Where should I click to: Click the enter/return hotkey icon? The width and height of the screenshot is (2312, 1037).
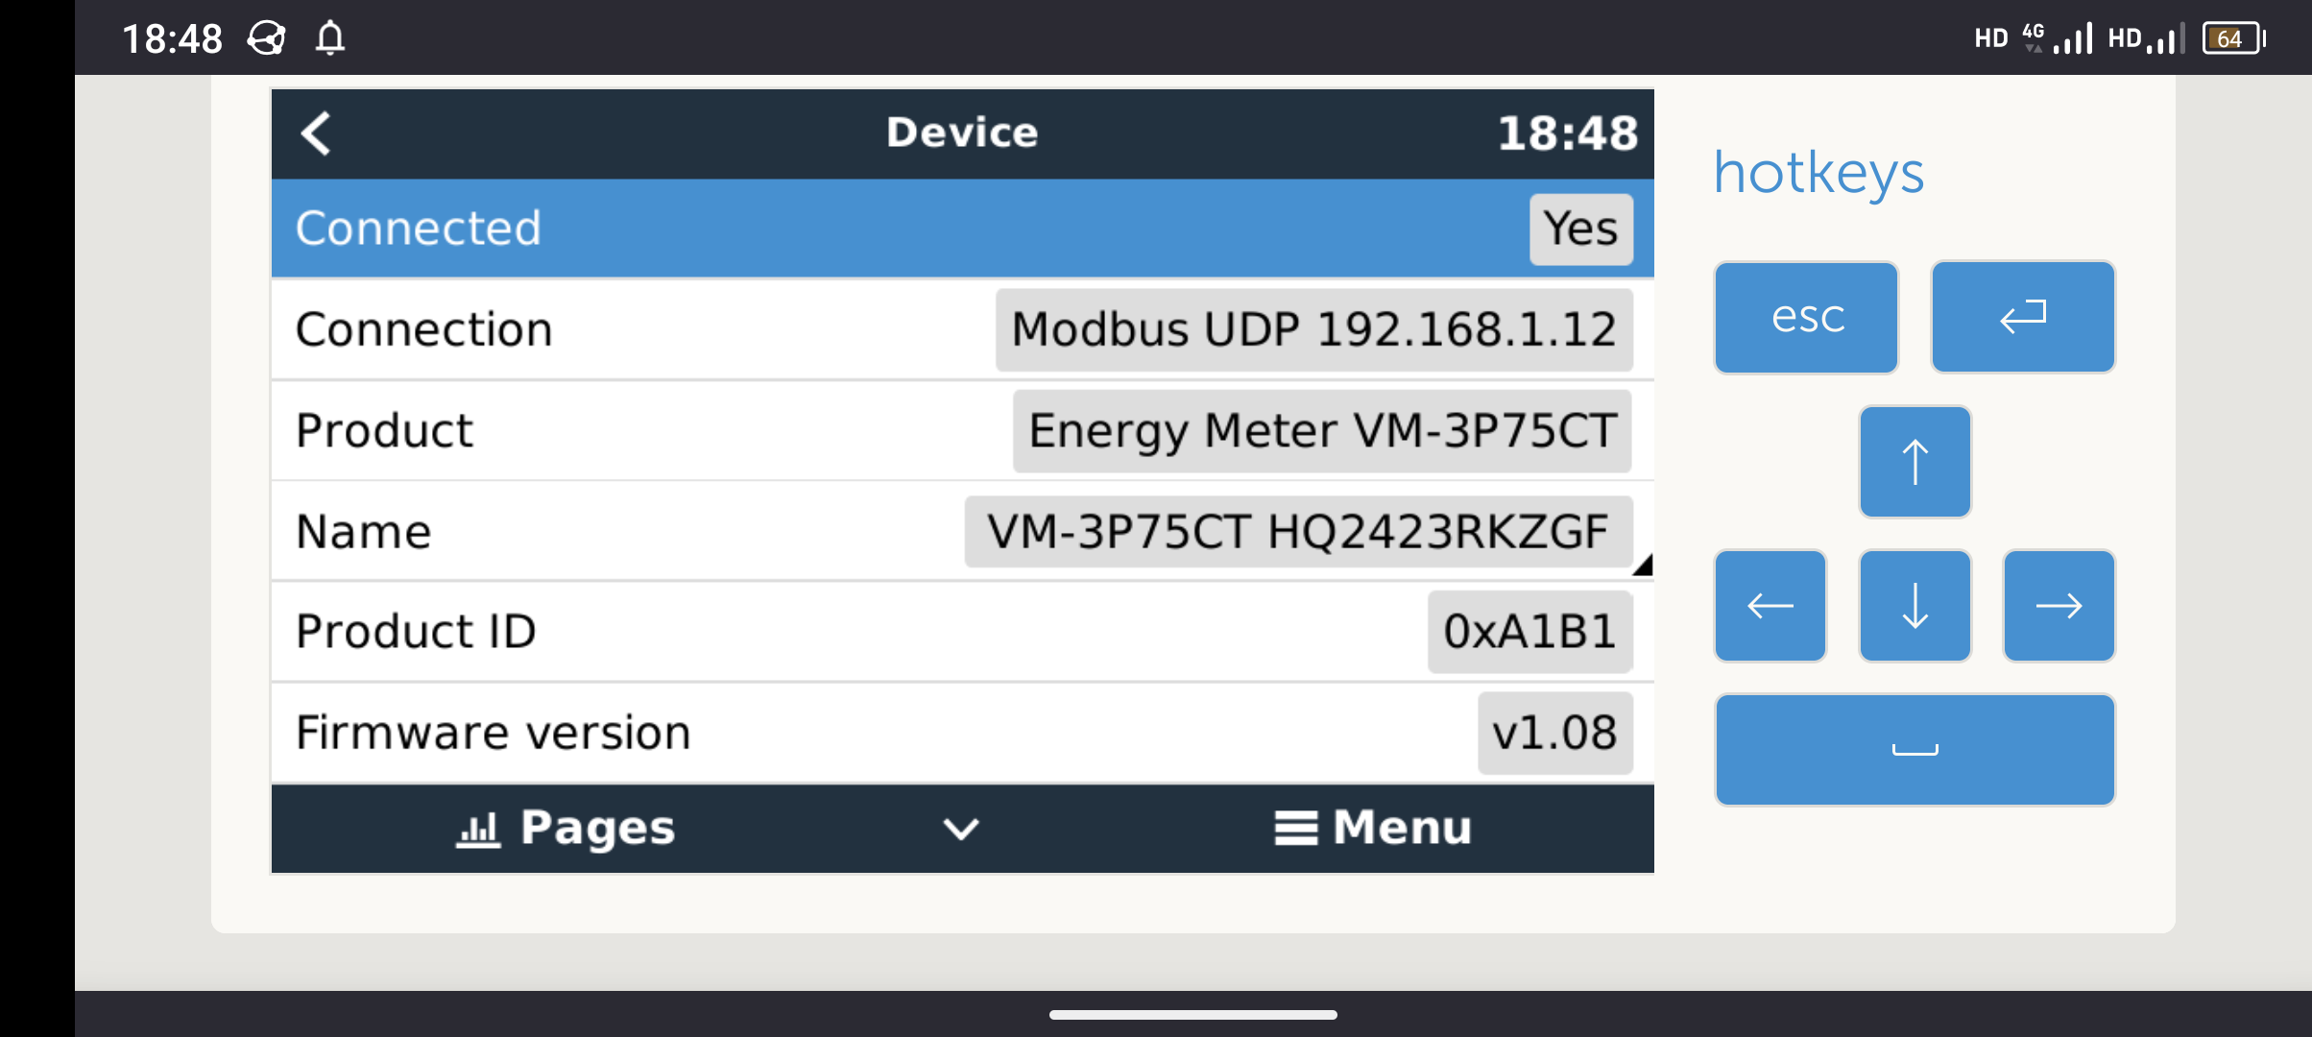click(2023, 317)
